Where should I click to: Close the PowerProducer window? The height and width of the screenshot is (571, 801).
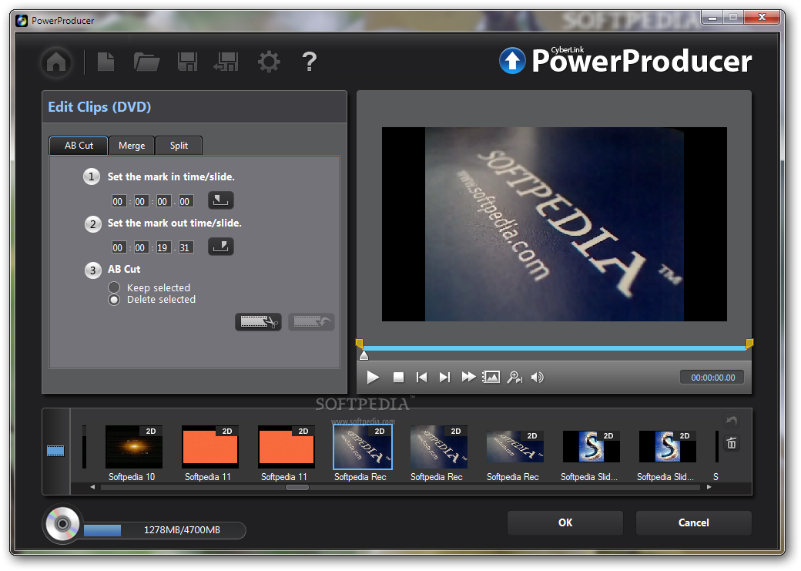click(x=761, y=18)
